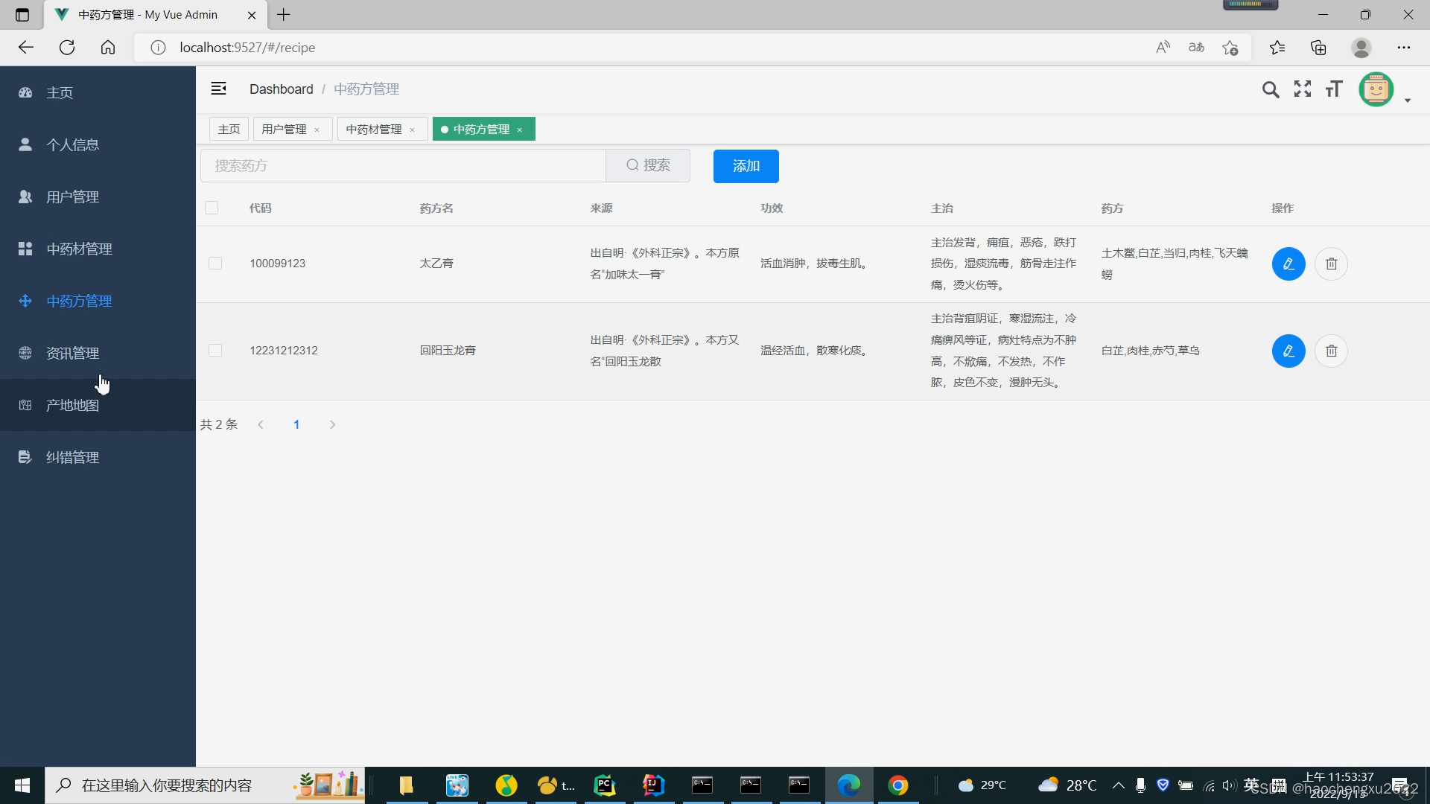Switch to the 主页 tab

(229, 129)
